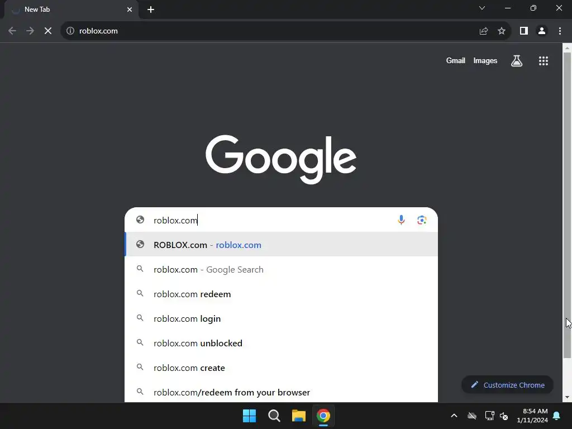Open the notifications bell
Image resolution: width=572 pixels, height=429 pixels.
click(557, 416)
